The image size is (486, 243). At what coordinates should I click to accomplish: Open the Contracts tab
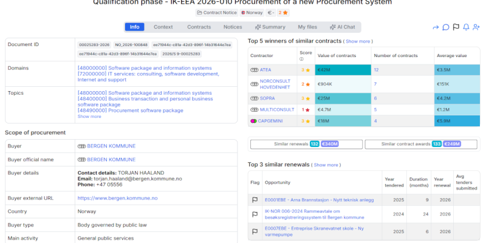(199, 27)
